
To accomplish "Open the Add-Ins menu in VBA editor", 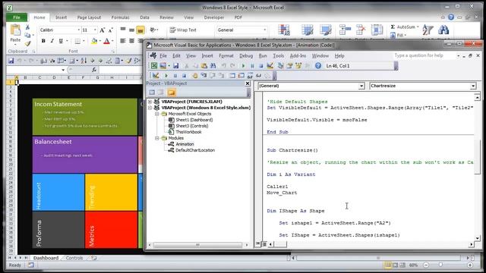I will point(298,55).
